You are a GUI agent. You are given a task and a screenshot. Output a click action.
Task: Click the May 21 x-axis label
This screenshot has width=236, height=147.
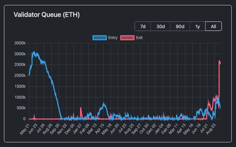[25, 129]
